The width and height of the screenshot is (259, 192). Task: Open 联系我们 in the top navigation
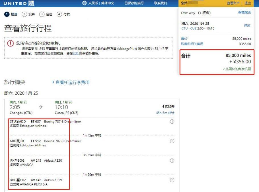coord(161,3)
